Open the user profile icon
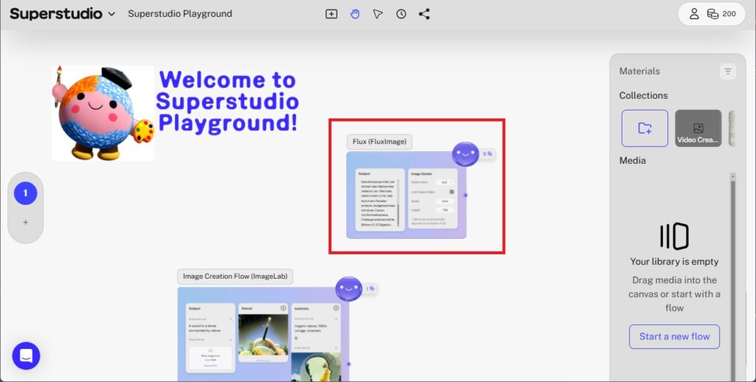Screen dimensions: 756x382 click(694, 14)
